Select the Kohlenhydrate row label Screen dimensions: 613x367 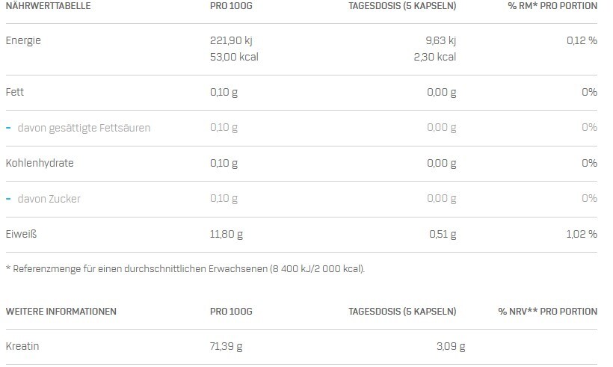click(40, 163)
